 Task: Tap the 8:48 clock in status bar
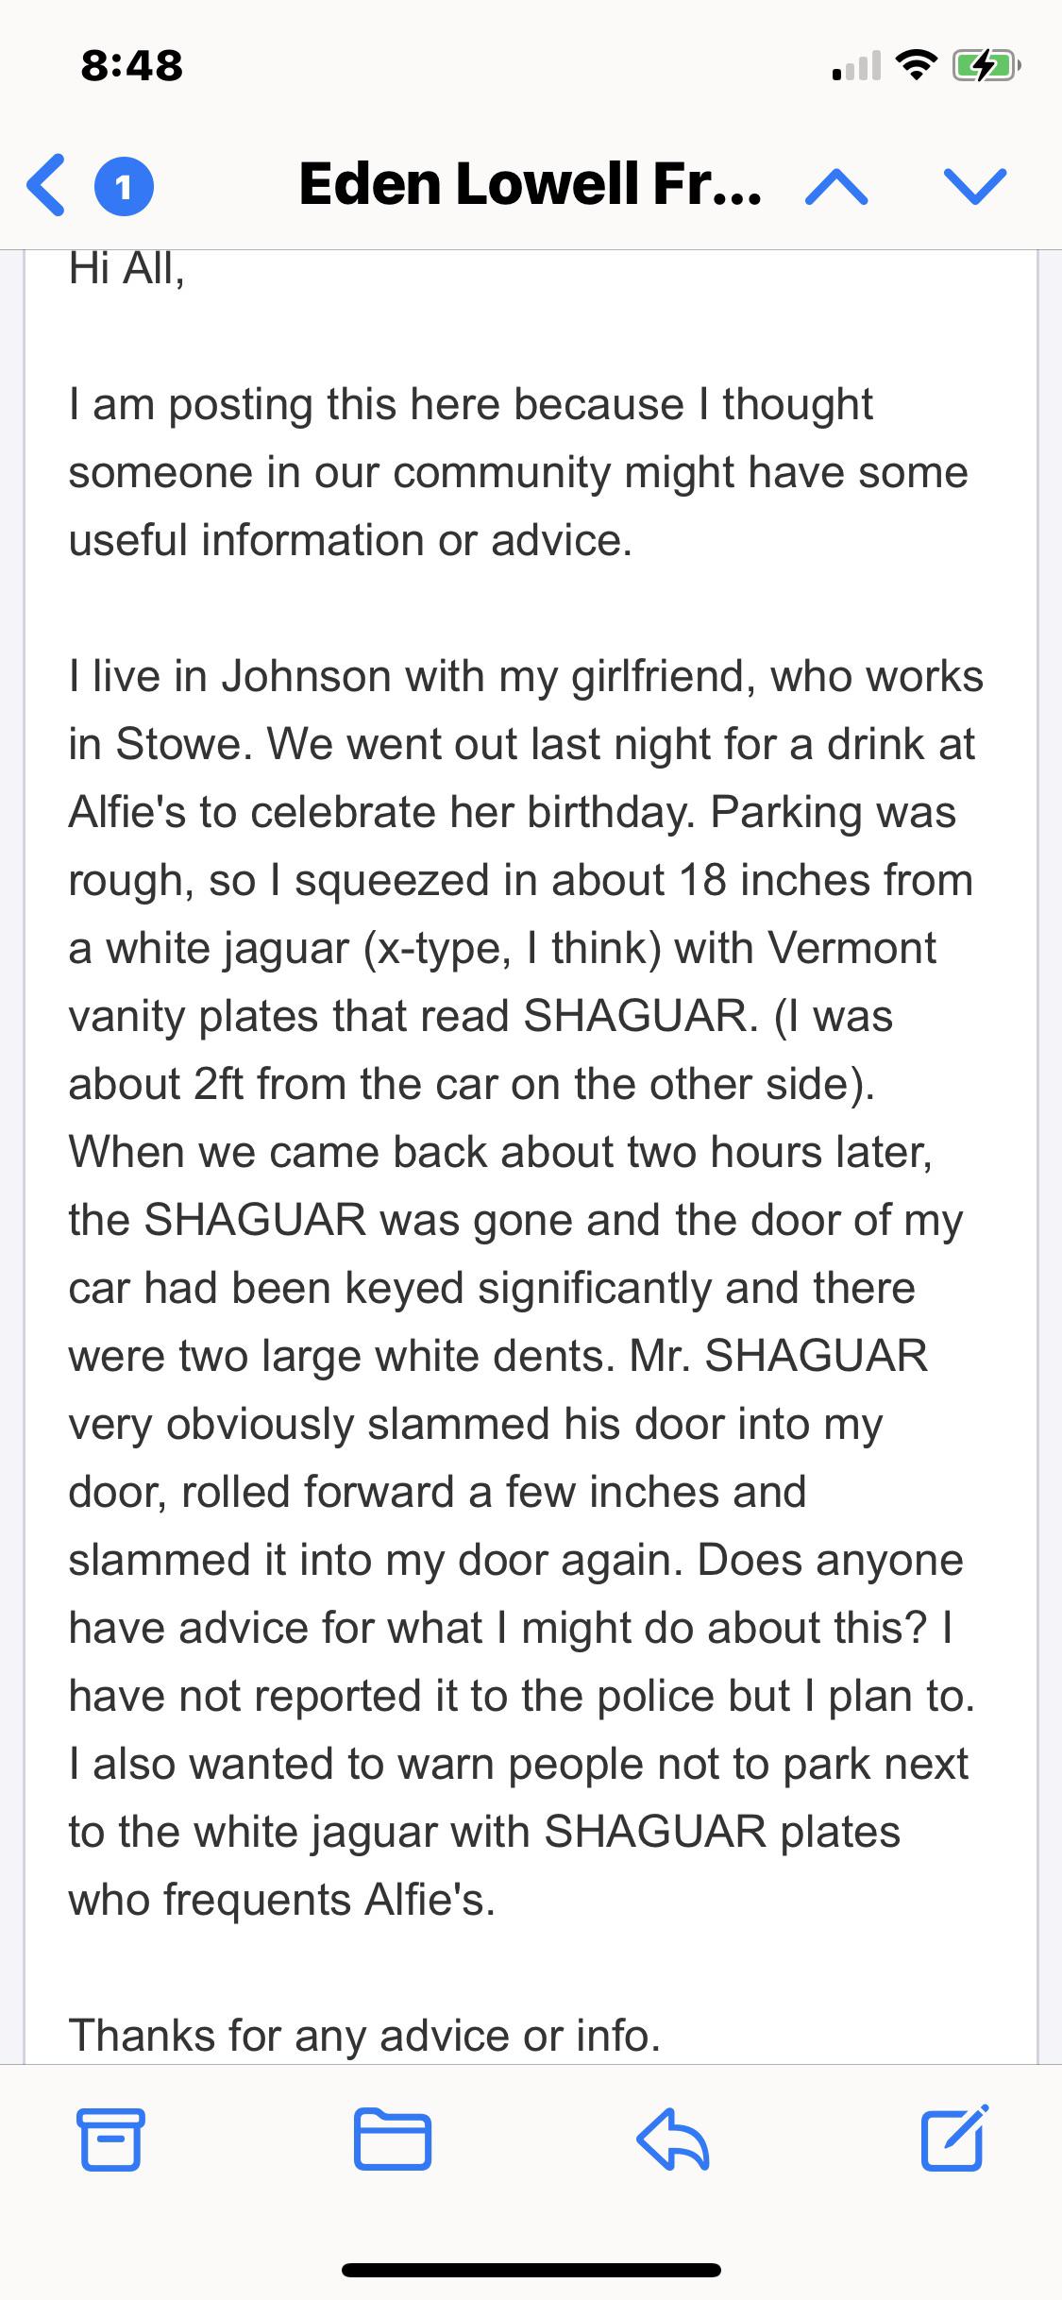click(x=132, y=66)
